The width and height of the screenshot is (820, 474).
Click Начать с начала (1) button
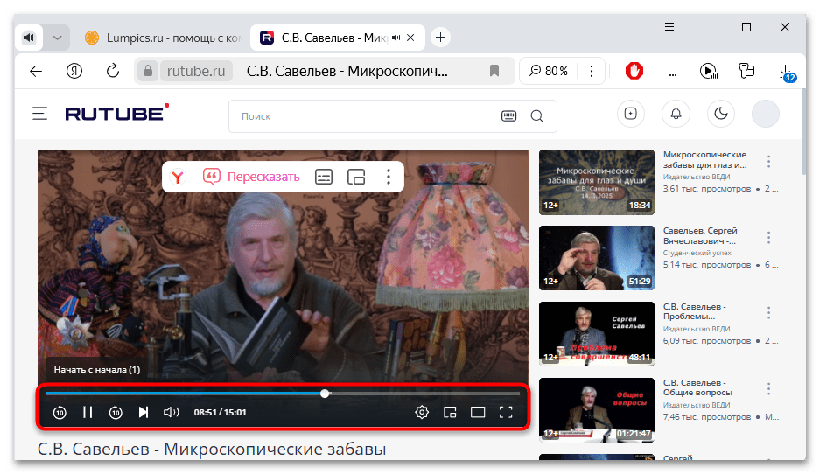97,369
